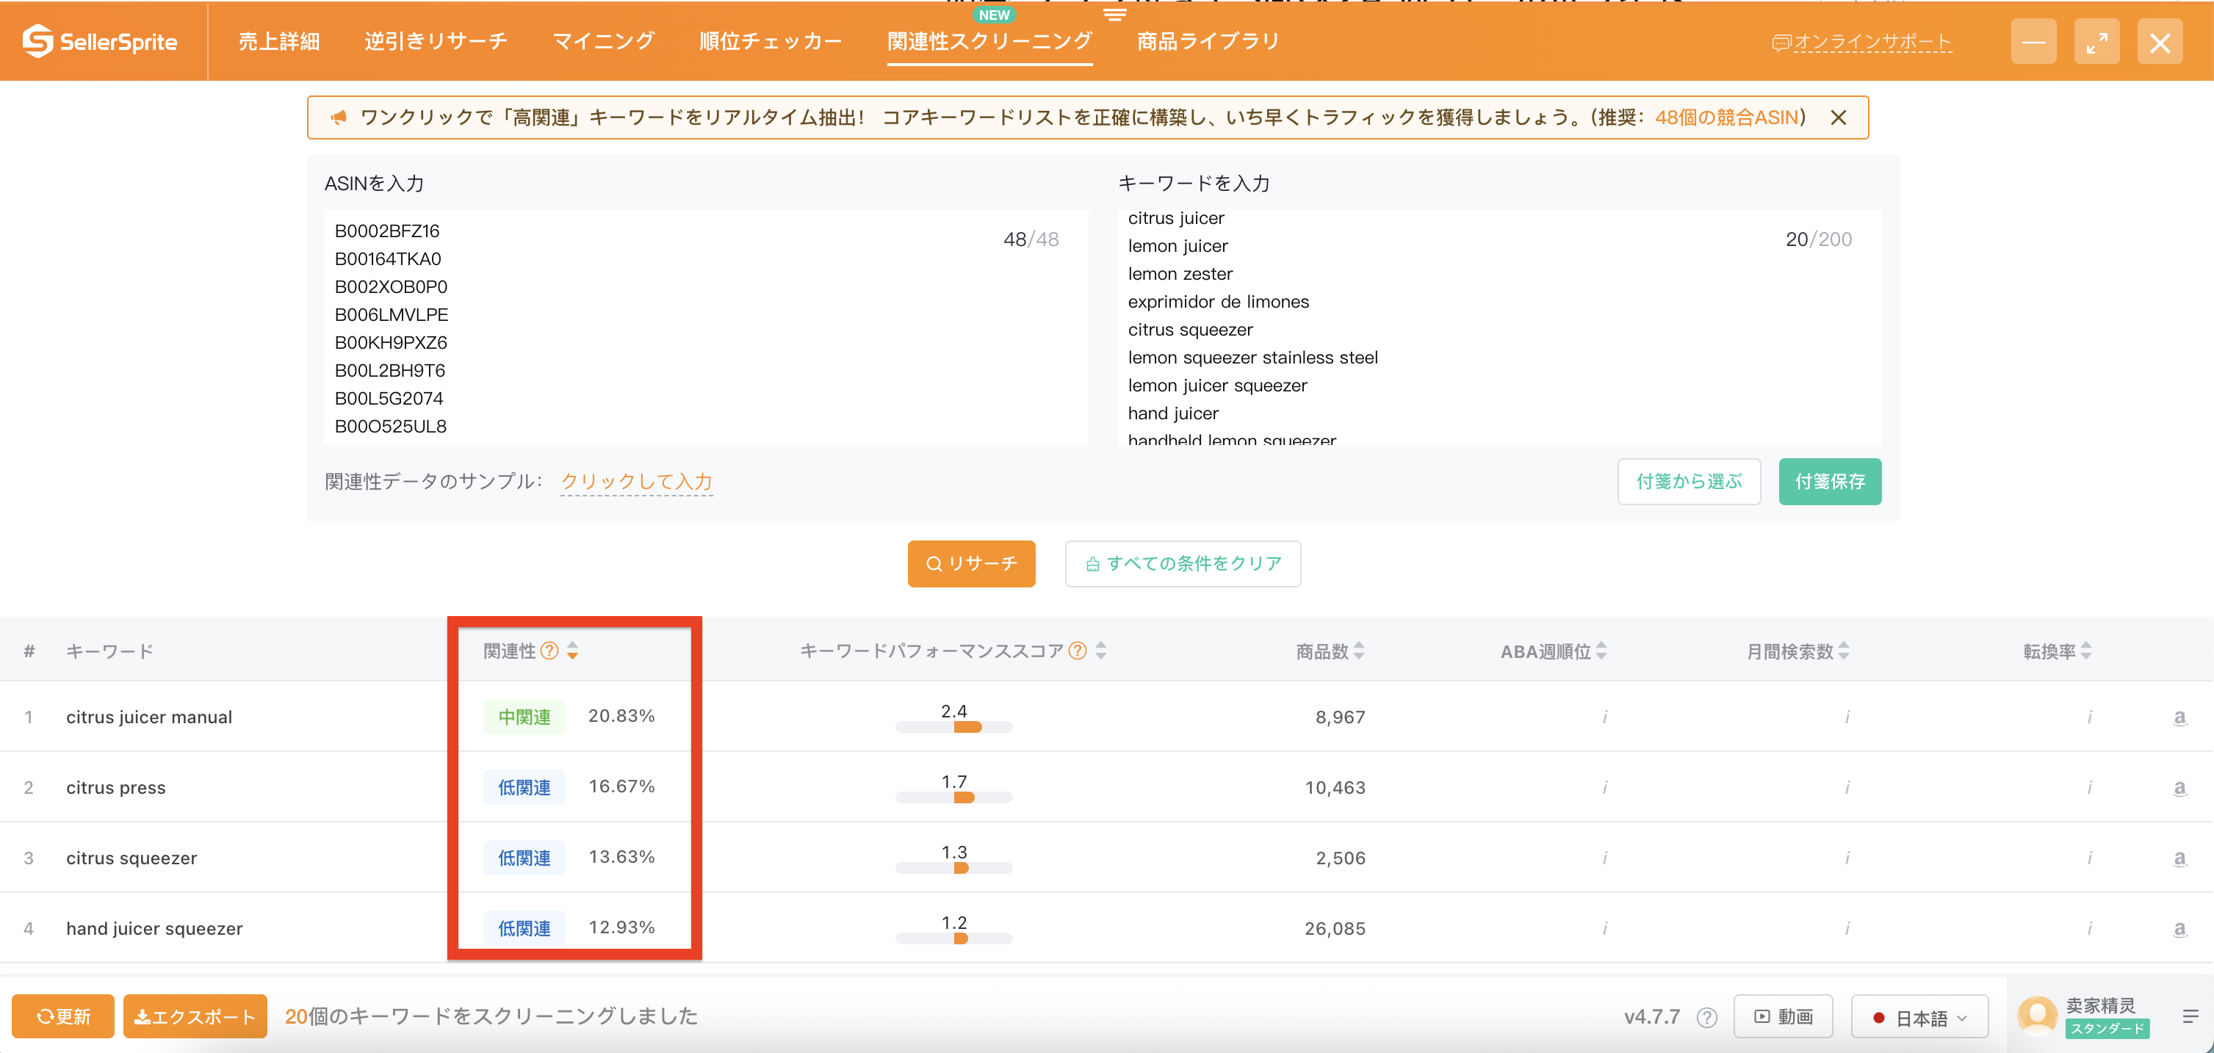Sort by 関連性 column arrows
Image resolution: width=2214 pixels, height=1053 pixels.
[x=572, y=651]
